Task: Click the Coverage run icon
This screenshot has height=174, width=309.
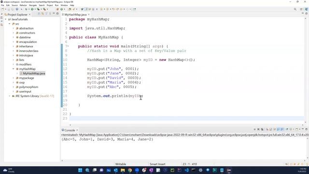Action: 38,9
